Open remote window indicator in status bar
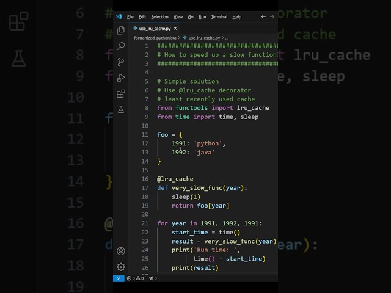Viewport: 391px width, 293px height. (x=119, y=278)
